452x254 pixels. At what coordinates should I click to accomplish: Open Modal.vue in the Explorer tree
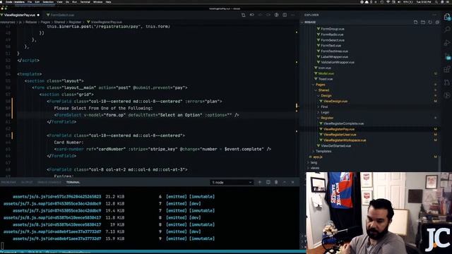point(326,73)
